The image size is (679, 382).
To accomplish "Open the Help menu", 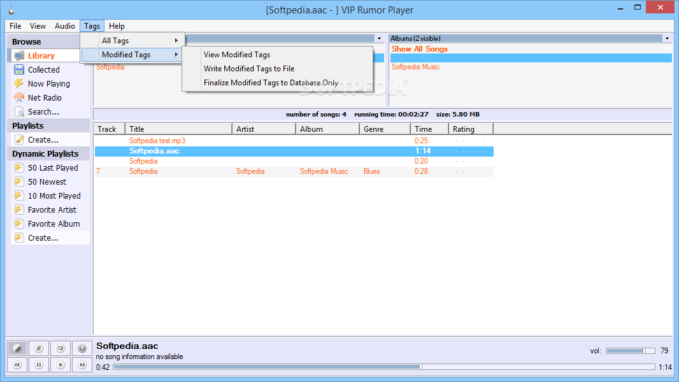I will (117, 26).
